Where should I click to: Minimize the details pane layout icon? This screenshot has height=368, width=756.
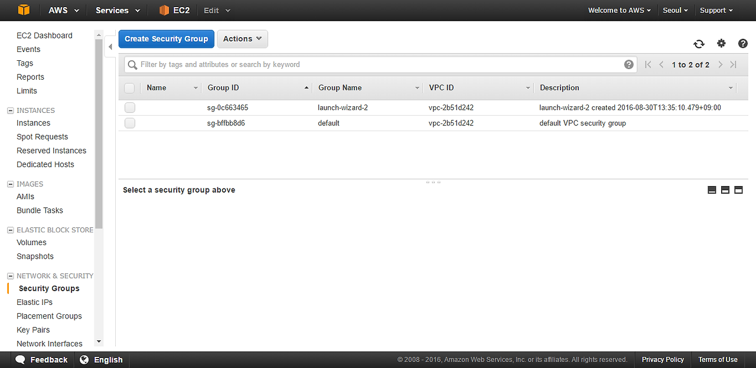click(x=712, y=190)
